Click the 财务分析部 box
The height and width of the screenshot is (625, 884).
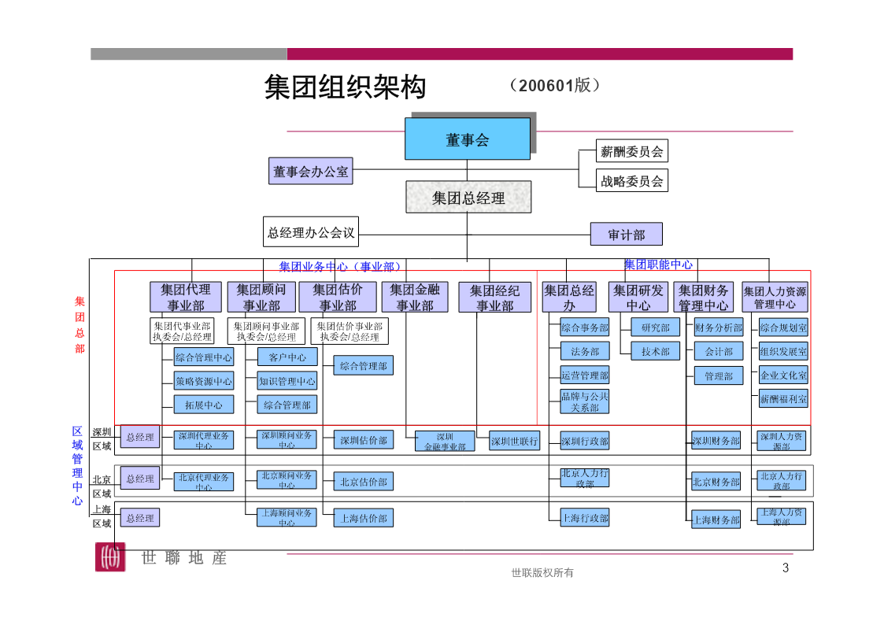[719, 327]
